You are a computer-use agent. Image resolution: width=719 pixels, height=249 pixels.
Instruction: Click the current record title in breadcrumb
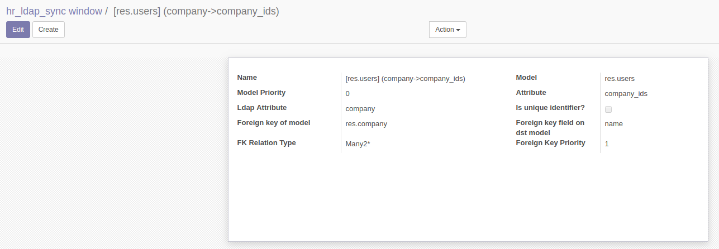(x=196, y=11)
